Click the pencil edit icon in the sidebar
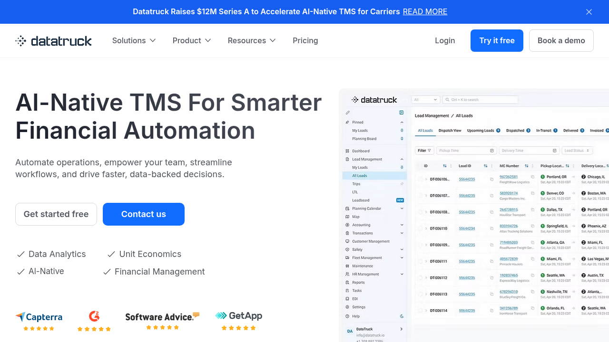Image resolution: width=609 pixels, height=342 pixels. coord(348,113)
